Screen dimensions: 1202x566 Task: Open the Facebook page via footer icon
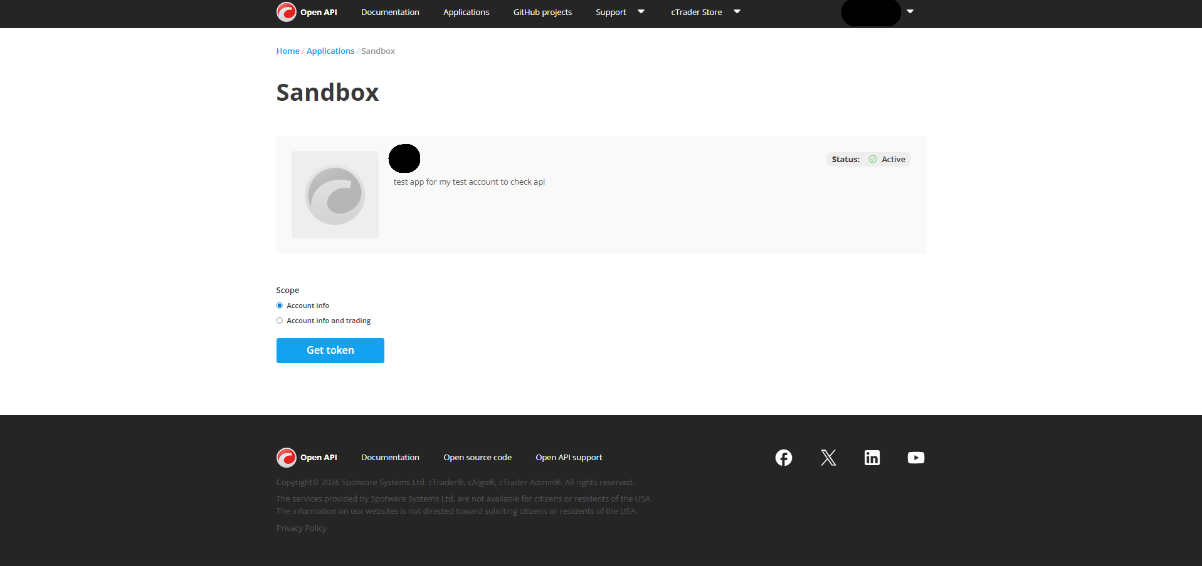(783, 458)
